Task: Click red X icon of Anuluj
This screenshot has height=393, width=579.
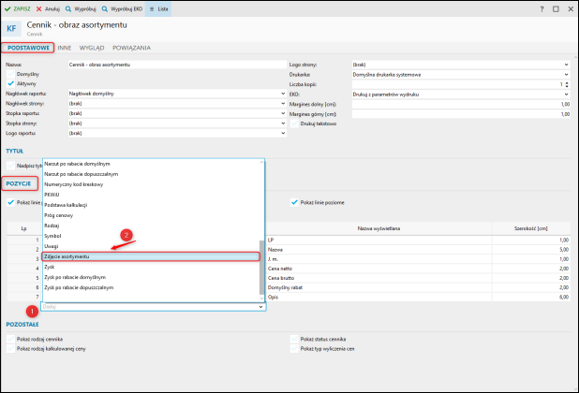Action: coord(38,8)
